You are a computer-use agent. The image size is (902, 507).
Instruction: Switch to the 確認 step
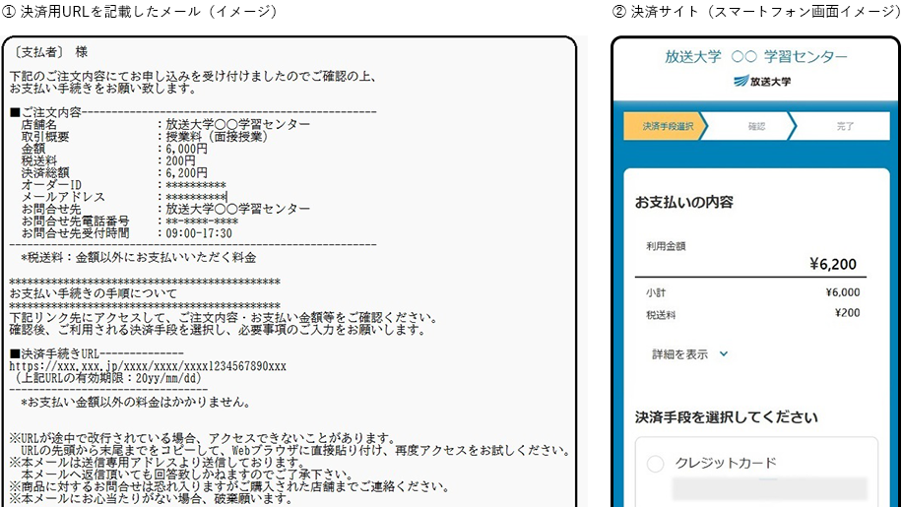(756, 127)
